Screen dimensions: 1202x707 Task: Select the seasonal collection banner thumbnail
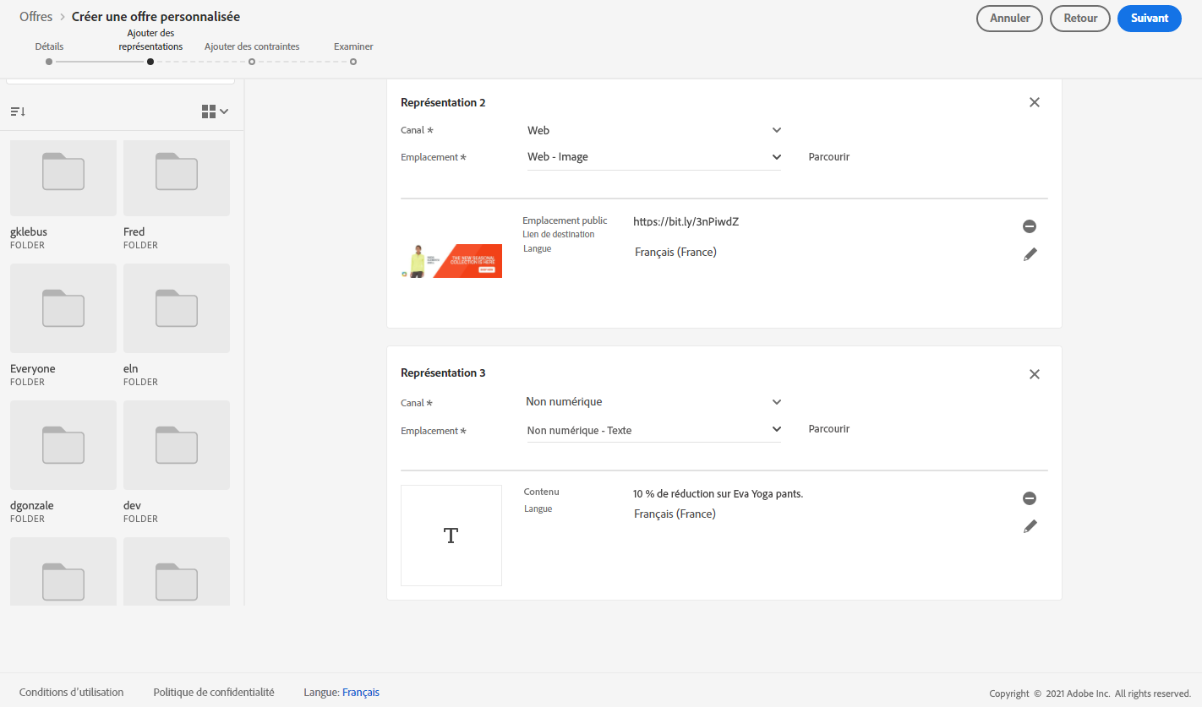click(451, 261)
